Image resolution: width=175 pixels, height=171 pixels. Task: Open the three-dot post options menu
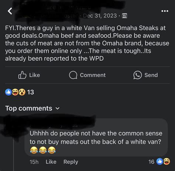tap(165, 11)
